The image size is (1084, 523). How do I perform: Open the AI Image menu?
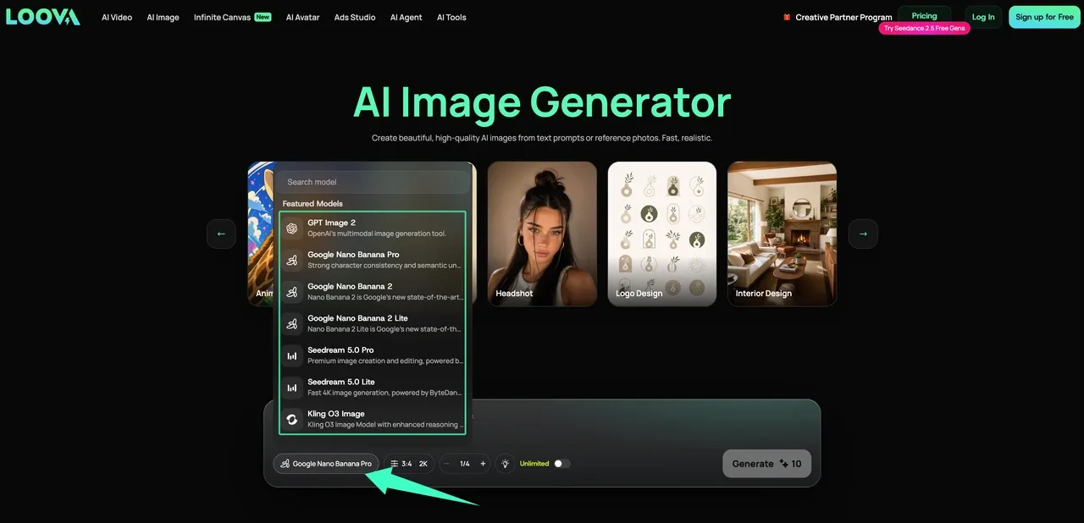(163, 17)
